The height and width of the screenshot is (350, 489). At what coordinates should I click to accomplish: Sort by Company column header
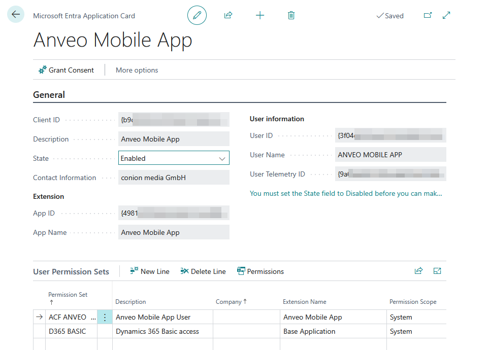click(231, 302)
